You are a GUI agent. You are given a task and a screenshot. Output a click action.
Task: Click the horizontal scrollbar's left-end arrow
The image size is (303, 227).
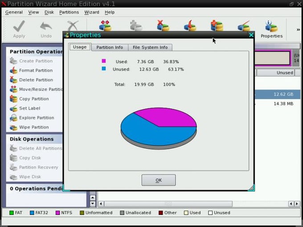[x=101, y=204]
